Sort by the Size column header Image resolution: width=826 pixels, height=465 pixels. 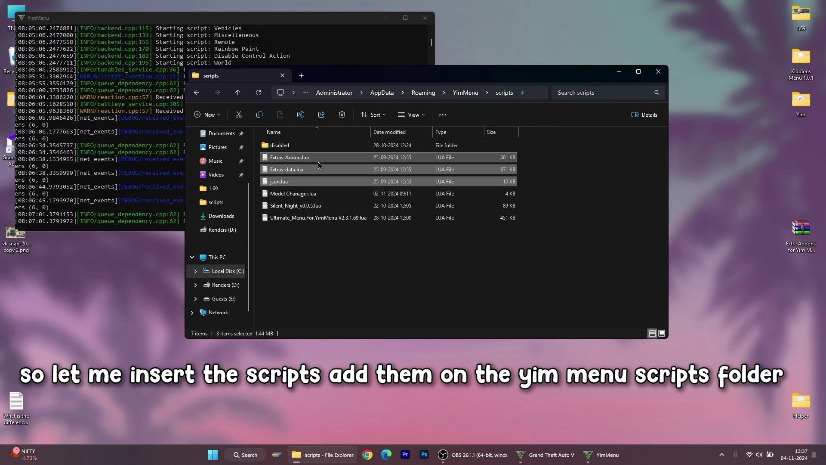[501, 132]
